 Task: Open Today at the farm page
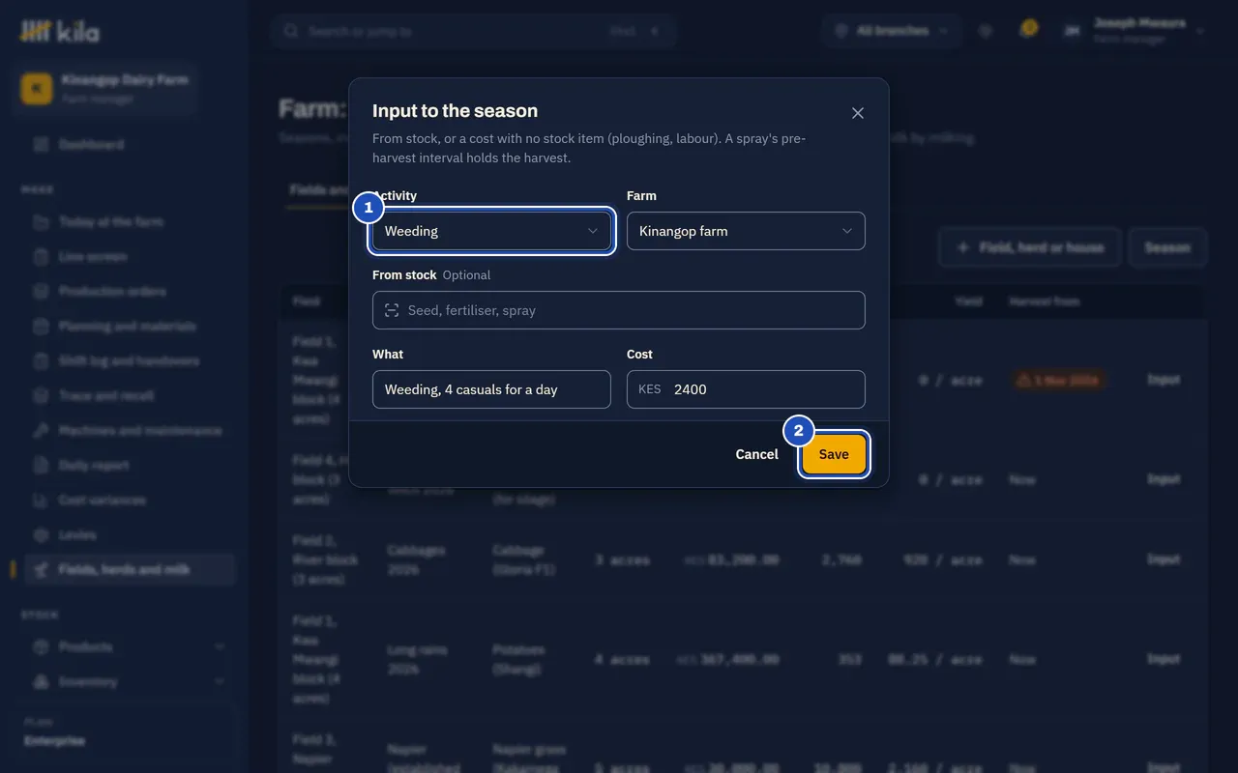click(110, 221)
